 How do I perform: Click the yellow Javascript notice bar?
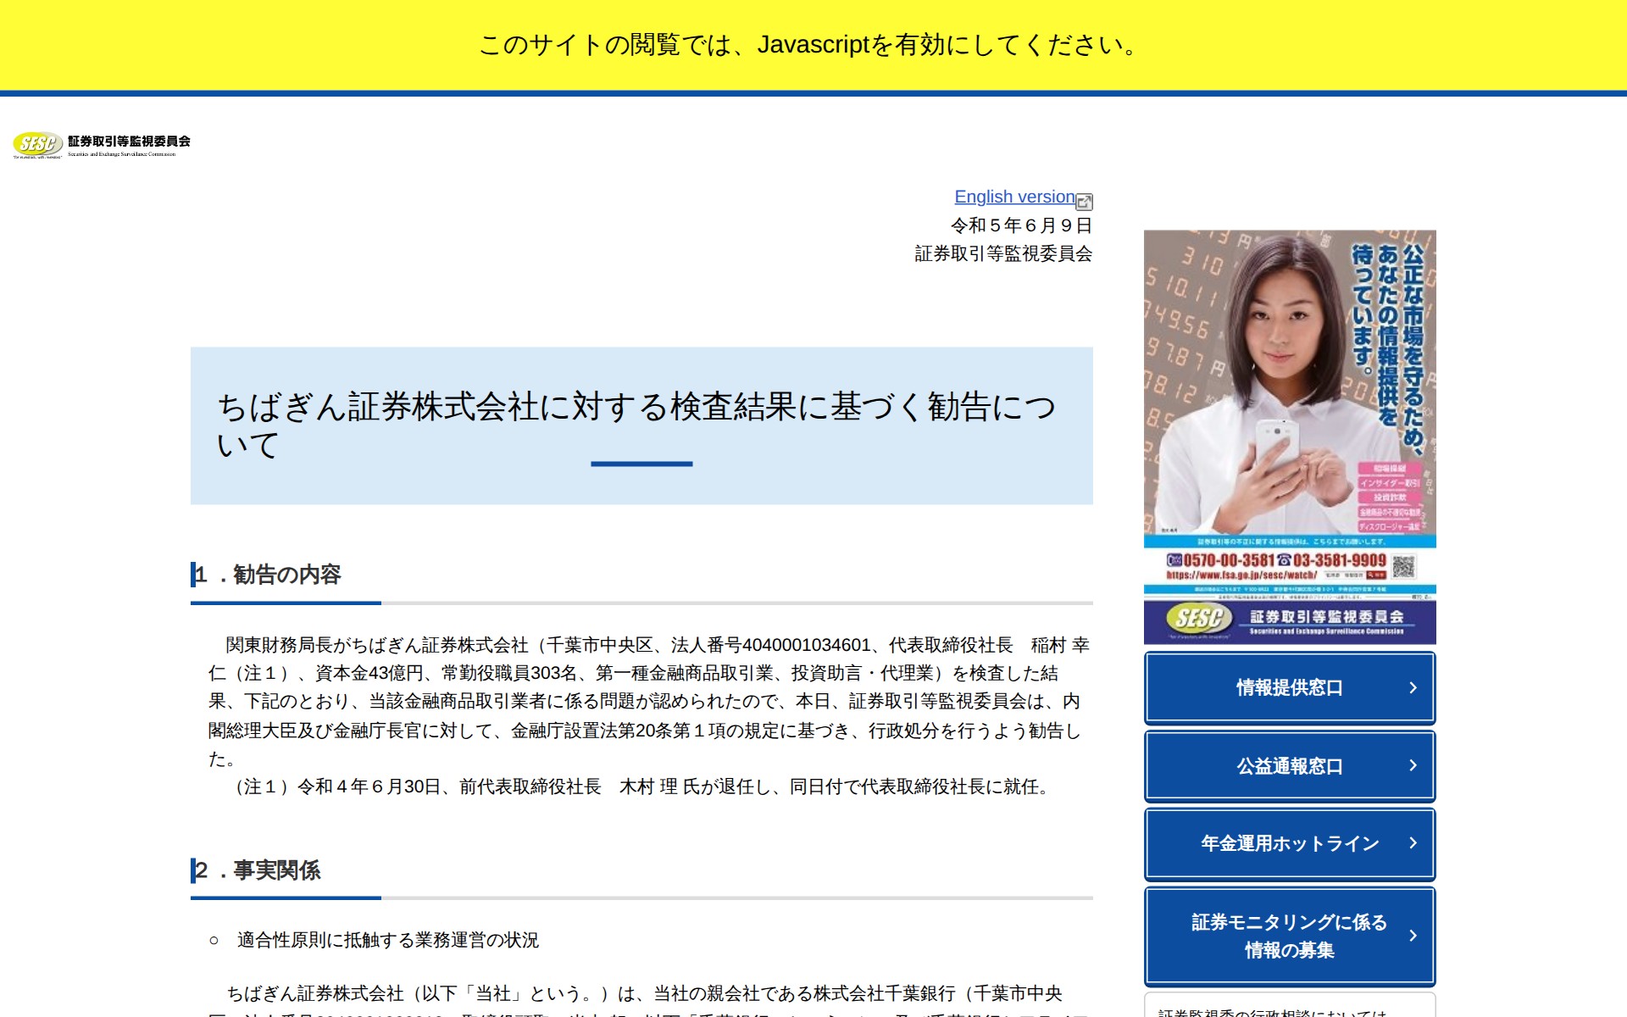812,44
